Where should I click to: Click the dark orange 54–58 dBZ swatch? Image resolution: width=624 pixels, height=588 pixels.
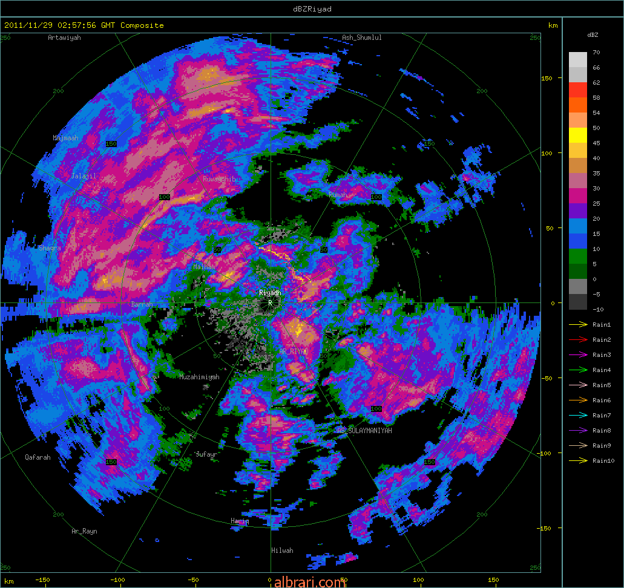[x=578, y=105]
